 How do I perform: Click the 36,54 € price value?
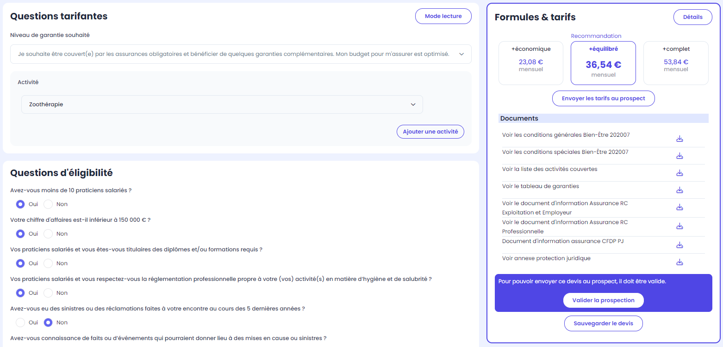[x=603, y=65]
